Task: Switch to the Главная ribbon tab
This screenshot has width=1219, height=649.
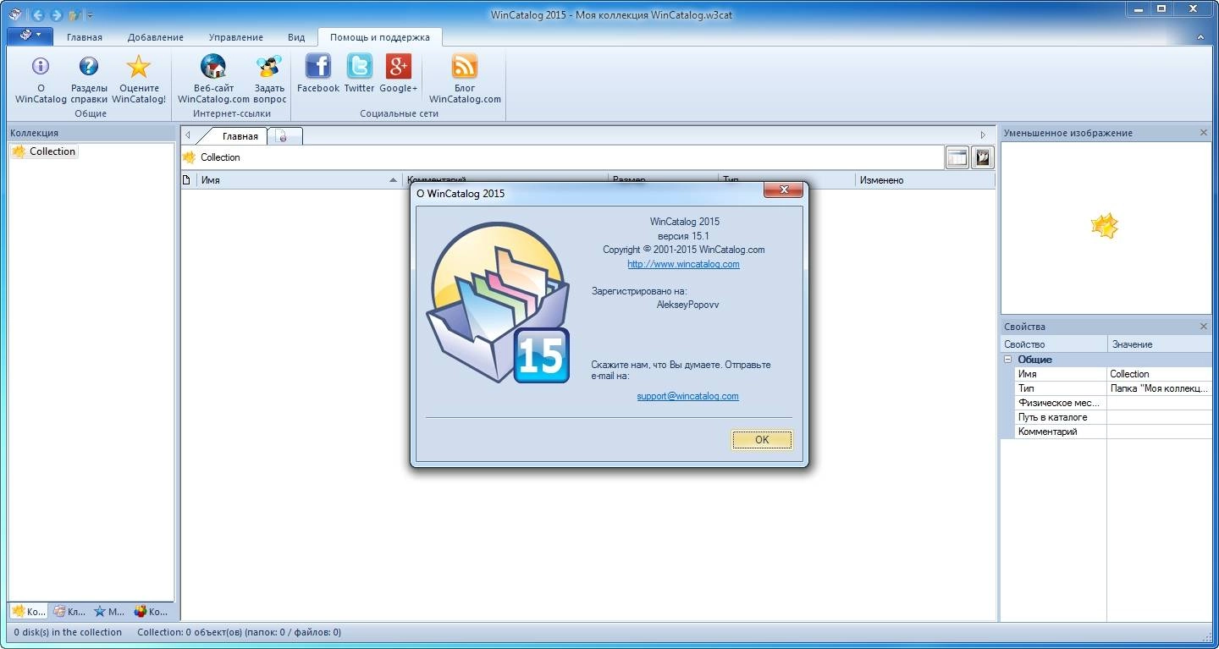Action: [85, 37]
